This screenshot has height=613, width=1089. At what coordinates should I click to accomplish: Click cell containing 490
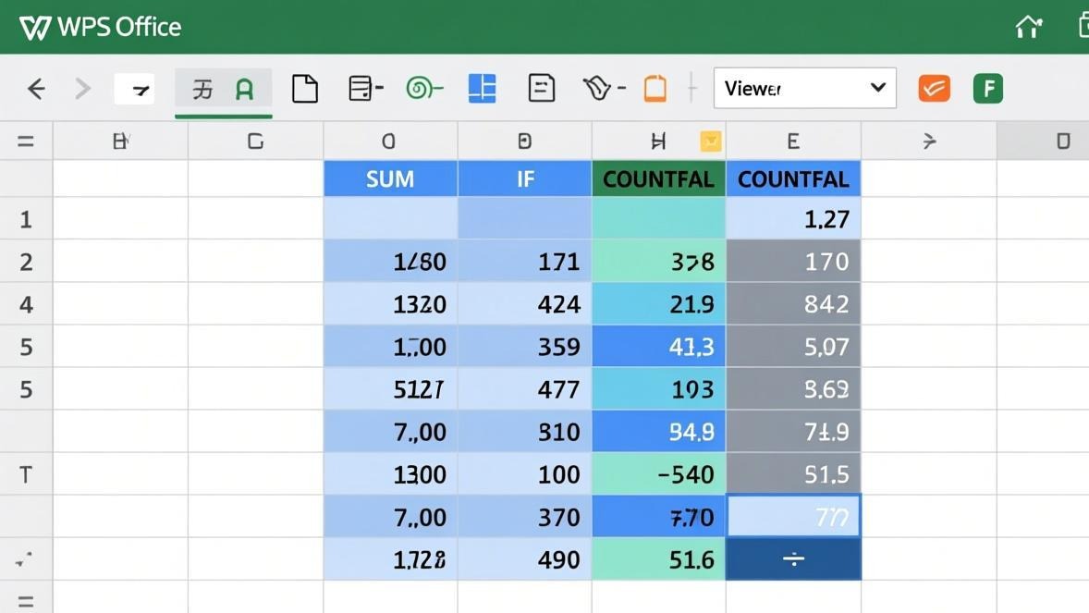525,559
